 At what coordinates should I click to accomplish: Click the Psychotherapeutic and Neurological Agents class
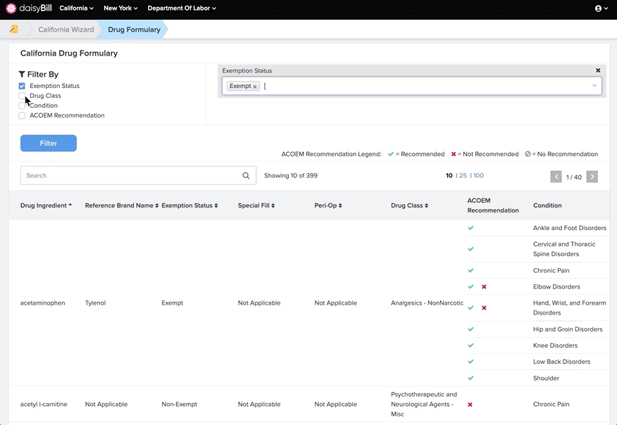click(424, 404)
